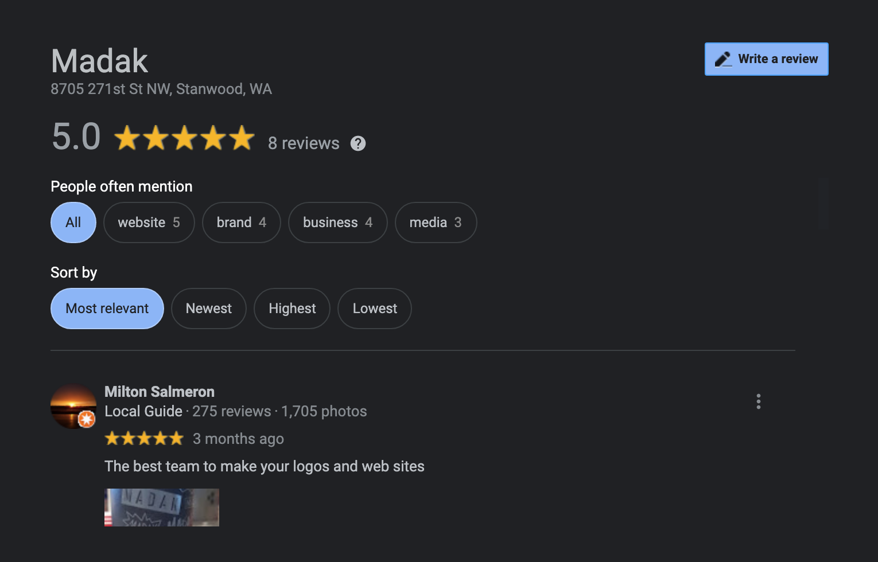
Task: Sort reviews by Most relevant
Action: click(x=107, y=309)
